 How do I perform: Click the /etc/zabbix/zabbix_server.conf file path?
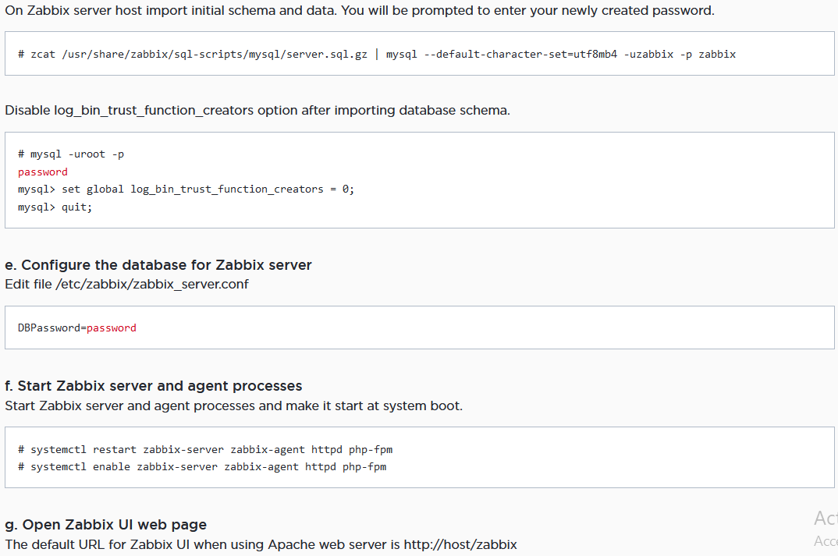click(x=152, y=284)
